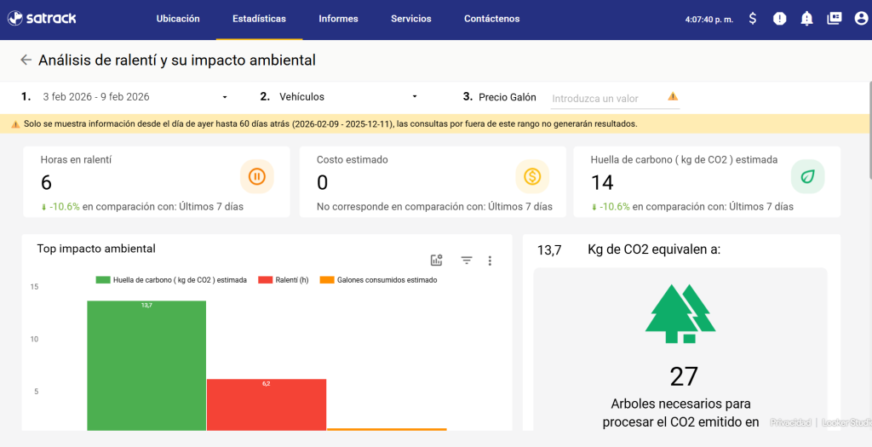Open the three-dot chart options menu

coord(490,261)
